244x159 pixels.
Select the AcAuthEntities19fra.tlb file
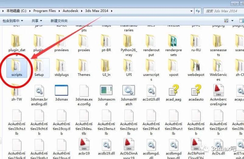click(151, 122)
